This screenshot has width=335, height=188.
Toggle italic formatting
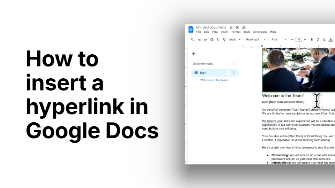coord(318,39)
